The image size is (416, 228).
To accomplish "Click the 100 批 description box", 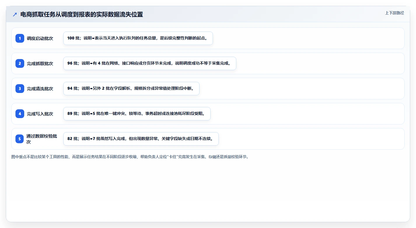I will pos(138,38).
